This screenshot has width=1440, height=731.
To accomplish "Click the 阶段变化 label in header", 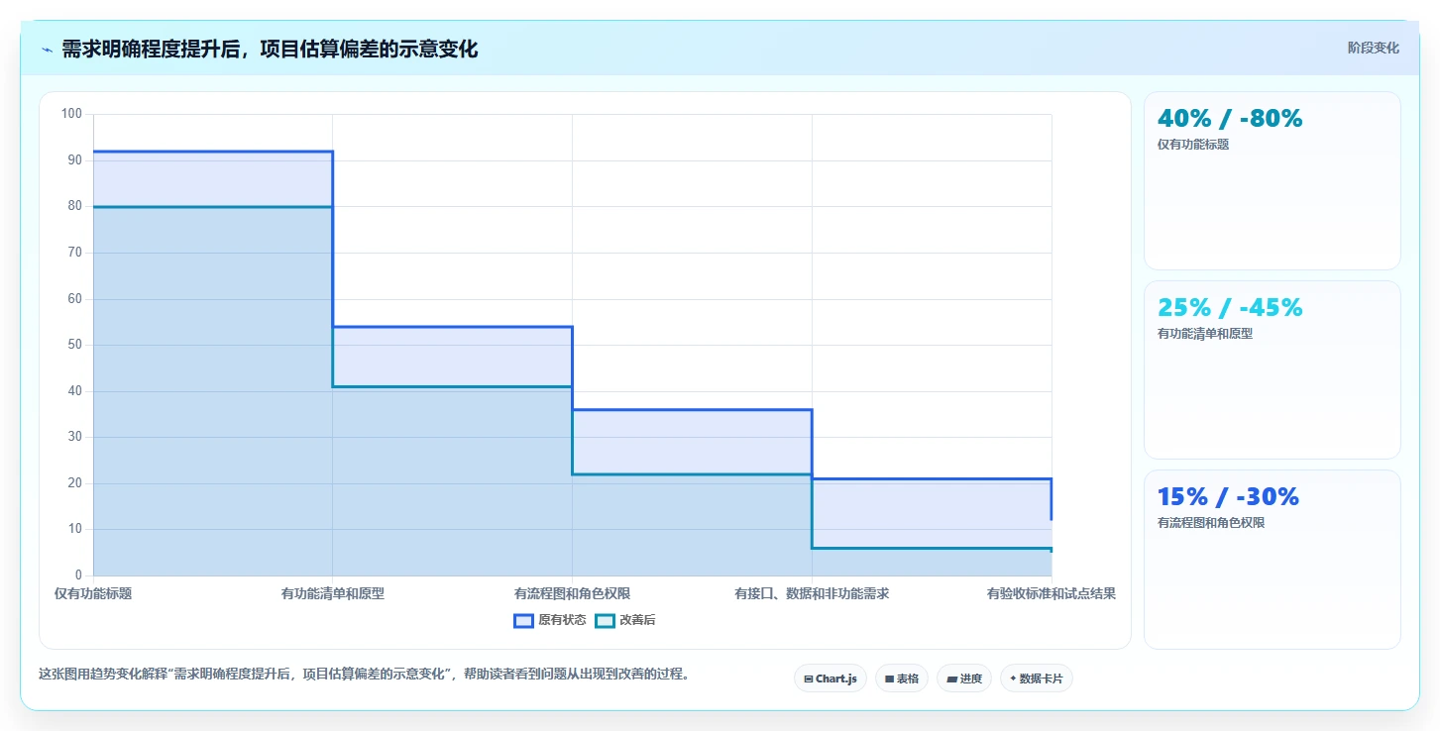I will (x=1374, y=48).
